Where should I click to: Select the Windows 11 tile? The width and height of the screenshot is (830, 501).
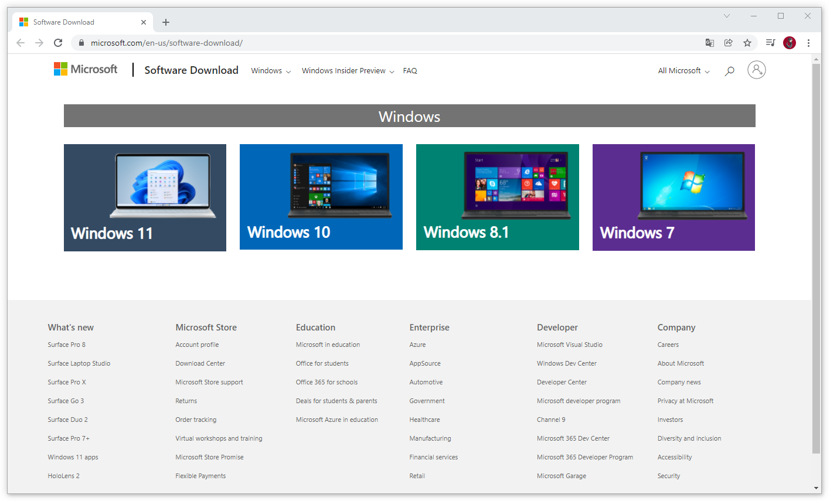pyautogui.click(x=145, y=197)
